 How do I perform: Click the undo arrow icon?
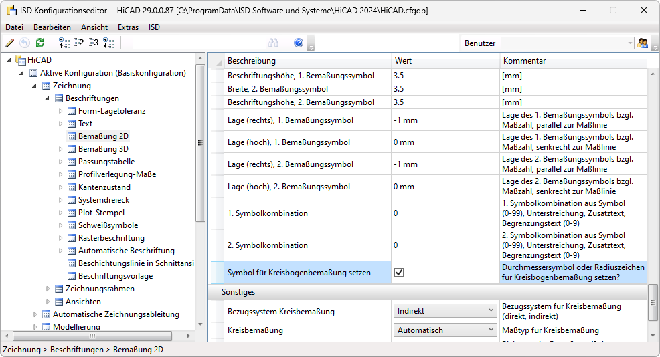[25, 43]
